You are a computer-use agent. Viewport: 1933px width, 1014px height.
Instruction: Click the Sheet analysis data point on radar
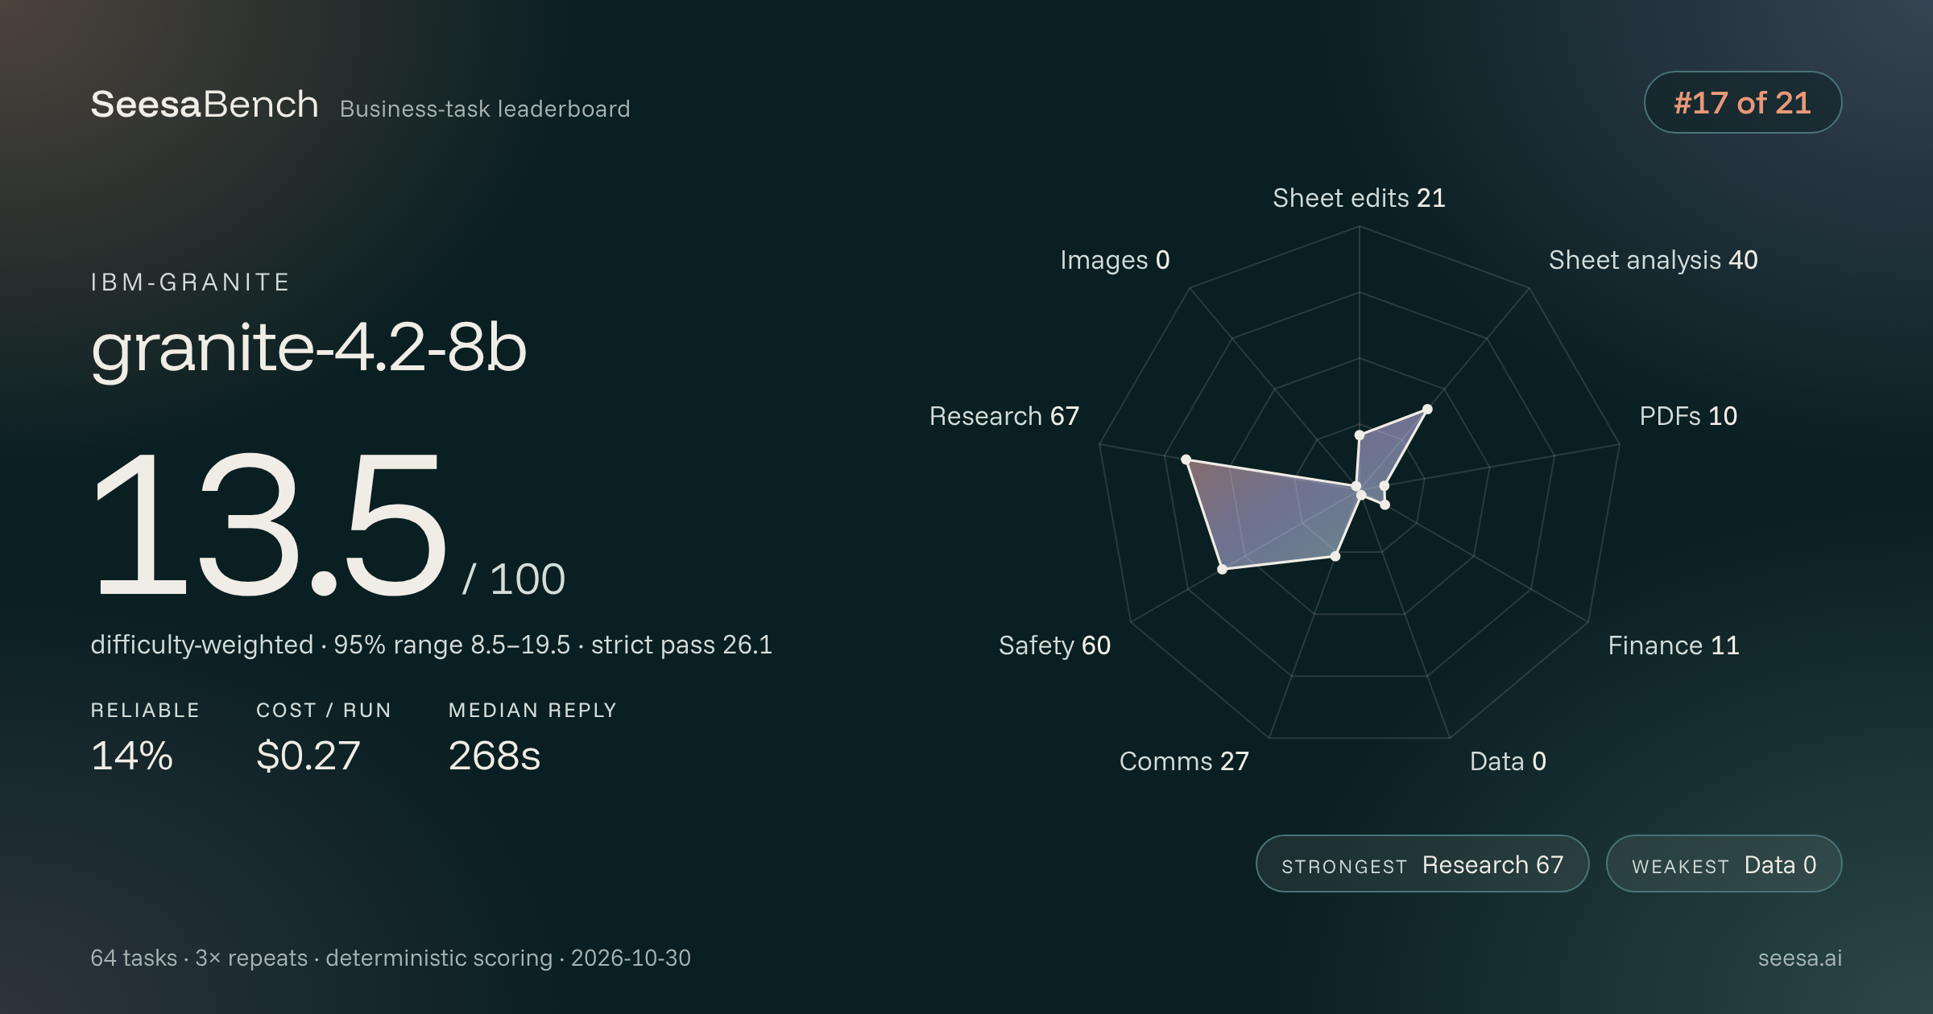click(1427, 409)
